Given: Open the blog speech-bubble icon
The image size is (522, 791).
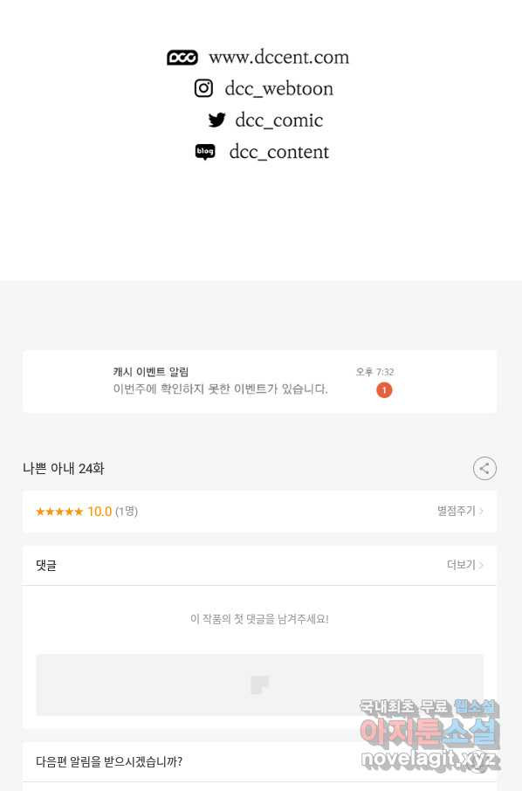Looking at the screenshot, I should click(x=205, y=152).
